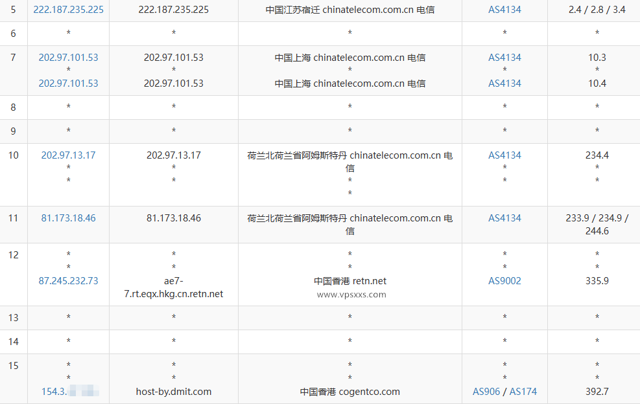Click second AS4134 link in hop 7
Screen dimensions: 640x404
[x=504, y=84]
